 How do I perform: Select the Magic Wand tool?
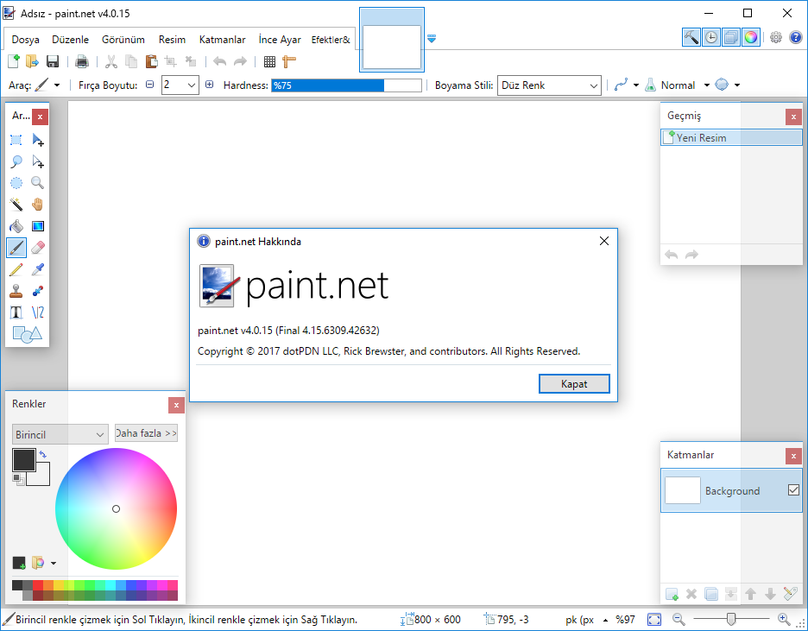(16, 205)
